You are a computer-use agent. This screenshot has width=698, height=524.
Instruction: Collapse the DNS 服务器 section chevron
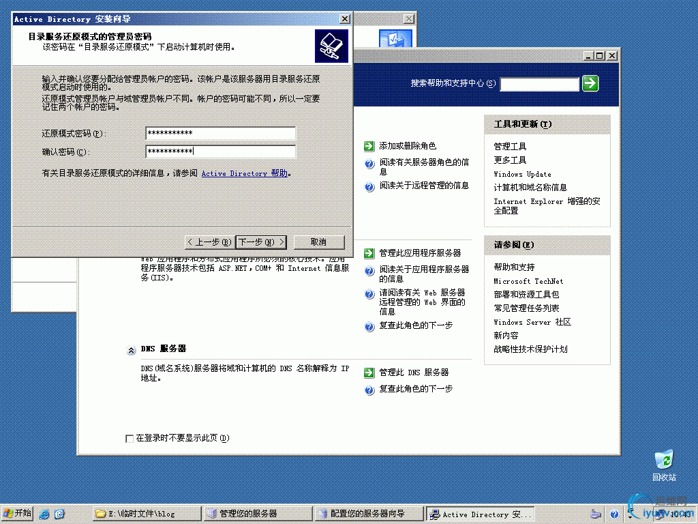(131, 350)
